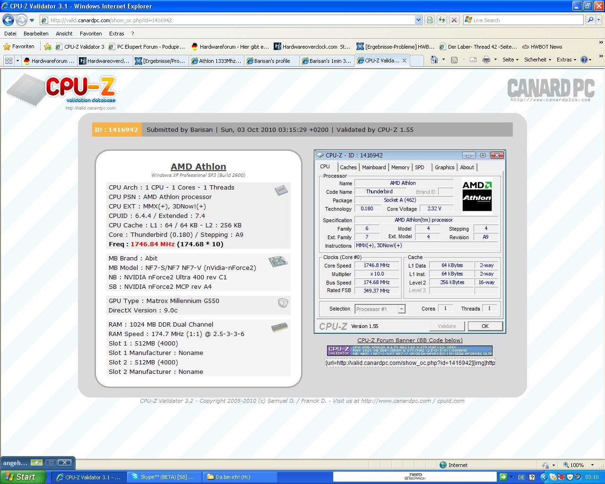Screen dimensions: 605x484
Task: Switch to the Hardwareoverclock browser tab
Action: pyautogui.click(x=105, y=60)
